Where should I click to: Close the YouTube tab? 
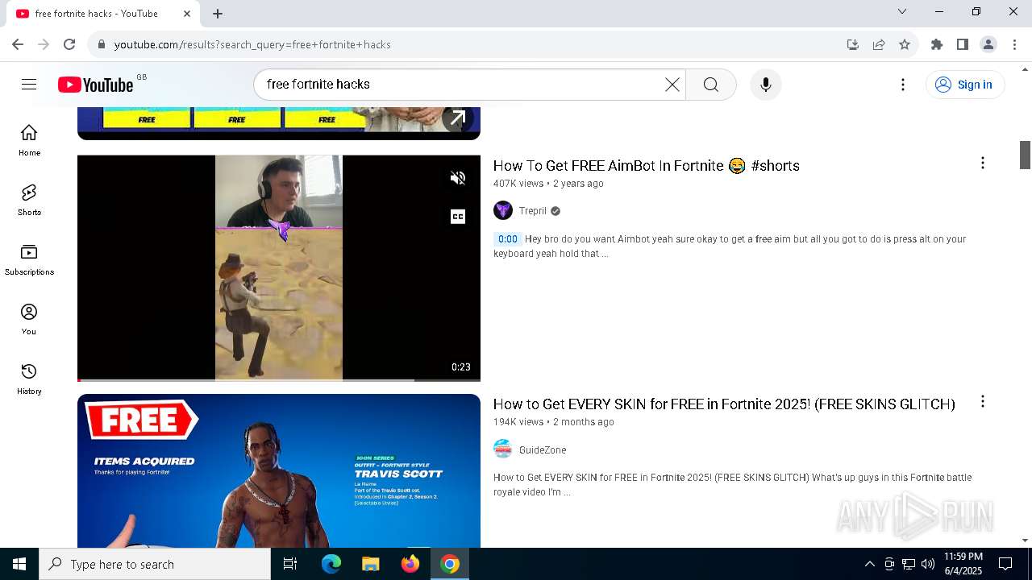[187, 14]
